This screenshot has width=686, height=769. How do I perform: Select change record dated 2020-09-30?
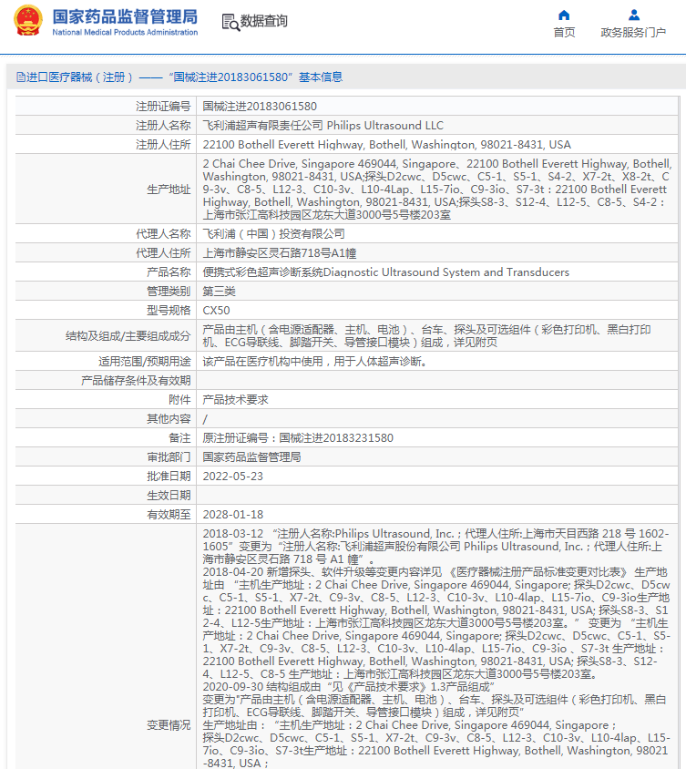tap(436, 725)
